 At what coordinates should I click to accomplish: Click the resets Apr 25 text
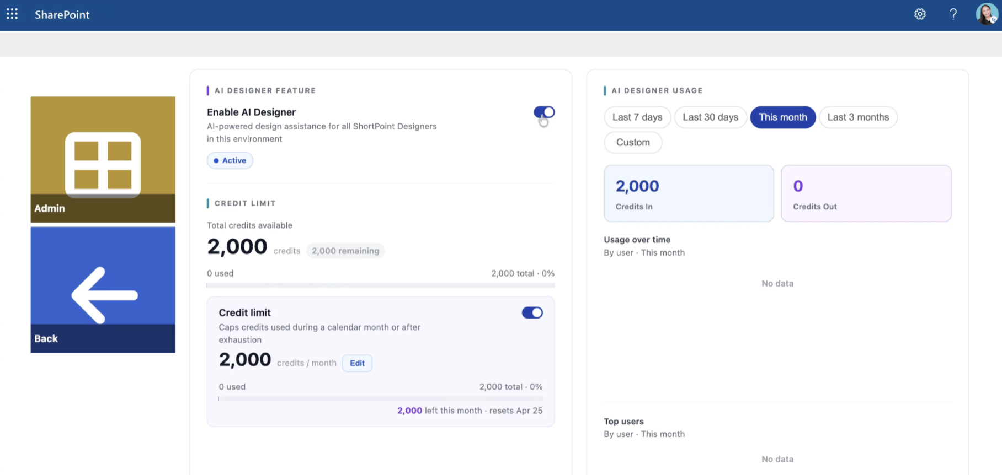point(516,411)
